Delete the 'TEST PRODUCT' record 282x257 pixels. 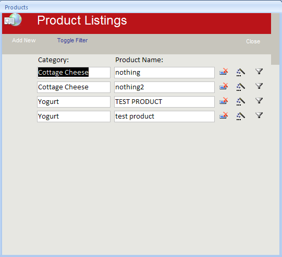pyautogui.click(x=224, y=101)
